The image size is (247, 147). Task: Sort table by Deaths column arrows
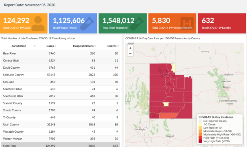[118, 46]
